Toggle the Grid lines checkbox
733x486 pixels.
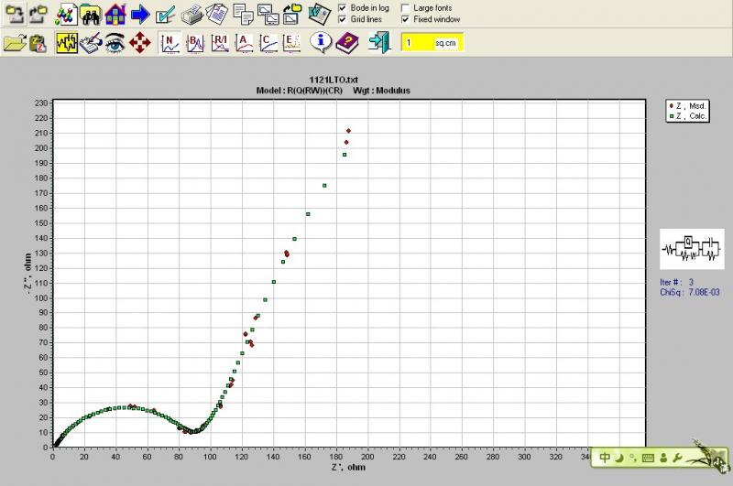coord(342,19)
